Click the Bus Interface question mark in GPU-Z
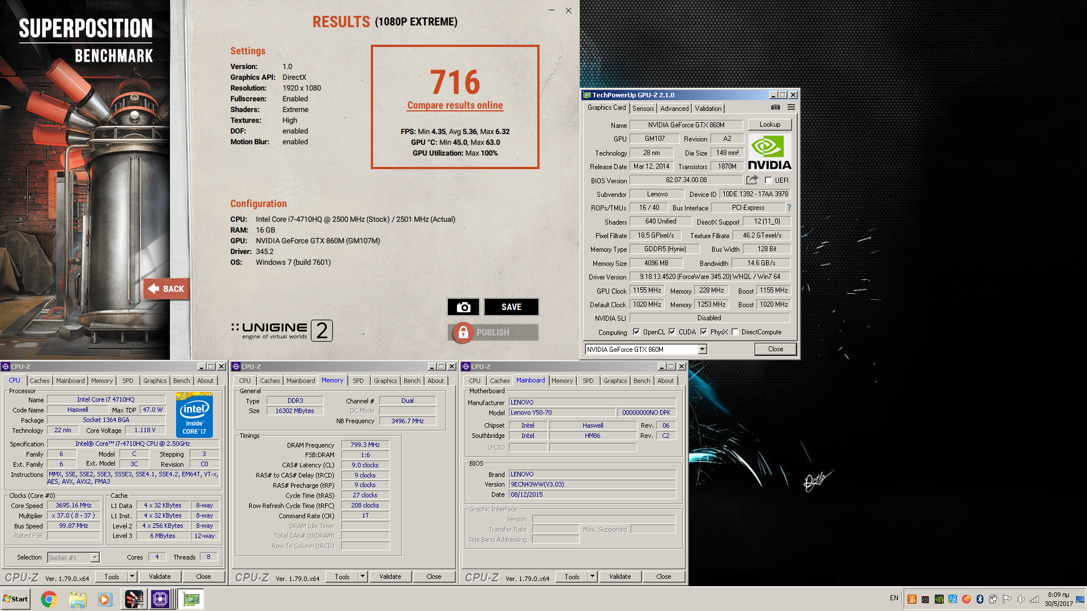This screenshot has width=1087, height=611. point(789,208)
